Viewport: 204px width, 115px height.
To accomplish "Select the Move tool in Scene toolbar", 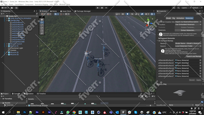I will [42, 22].
